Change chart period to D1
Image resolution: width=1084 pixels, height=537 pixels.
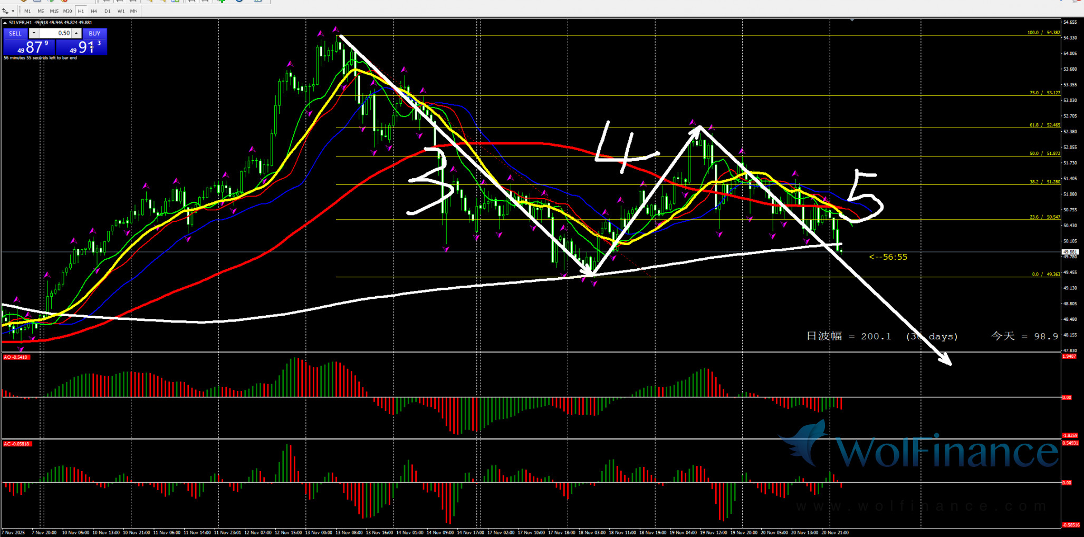(x=108, y=11)
